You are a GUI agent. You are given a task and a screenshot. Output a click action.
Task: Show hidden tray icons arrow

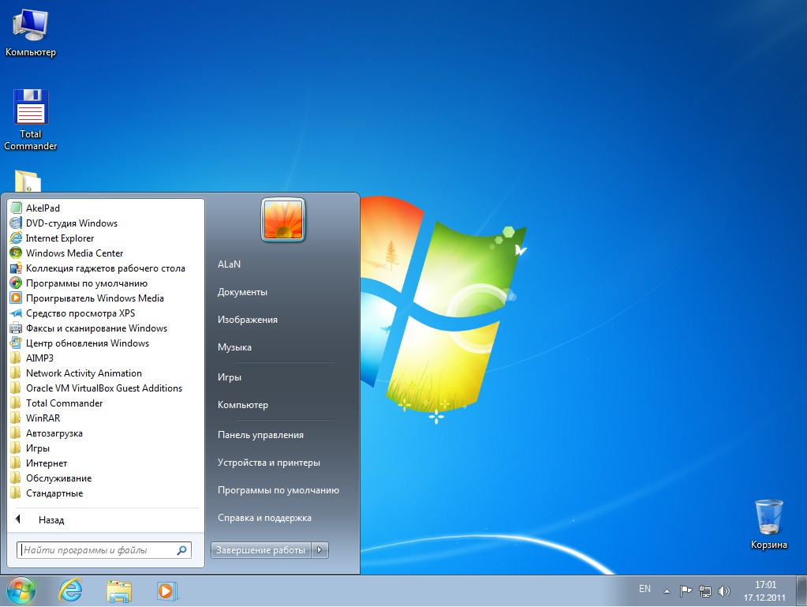[667, 591]
